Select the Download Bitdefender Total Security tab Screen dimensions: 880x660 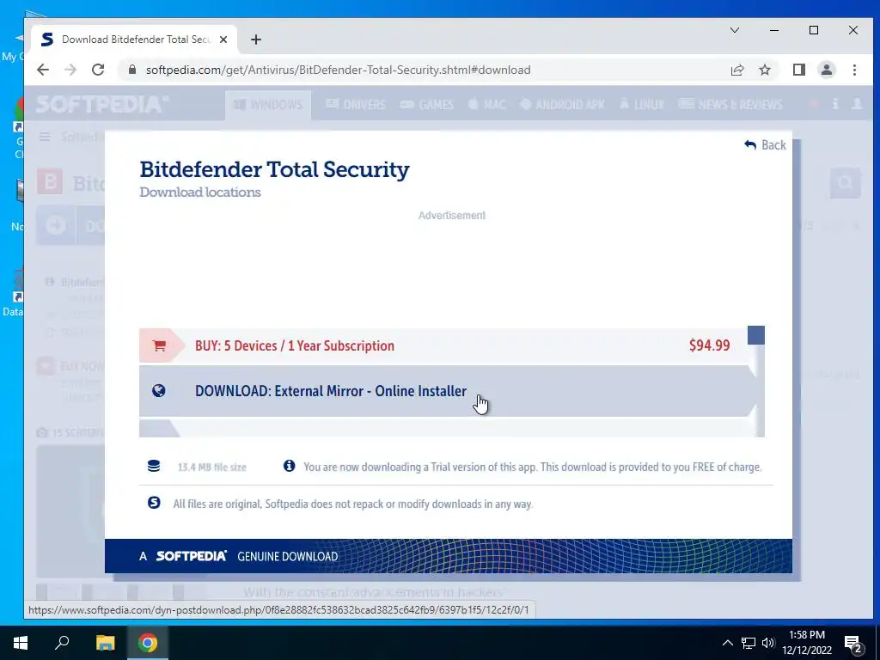pyautogui.click(x=133, y=40)
